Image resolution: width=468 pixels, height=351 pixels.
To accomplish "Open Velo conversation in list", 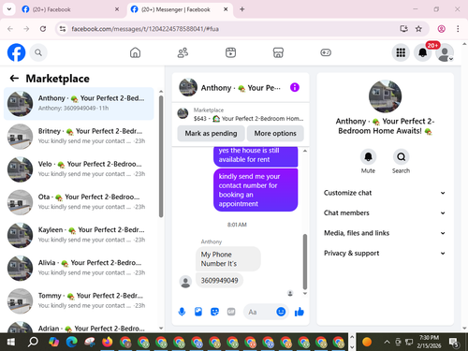I will [79, 169].
